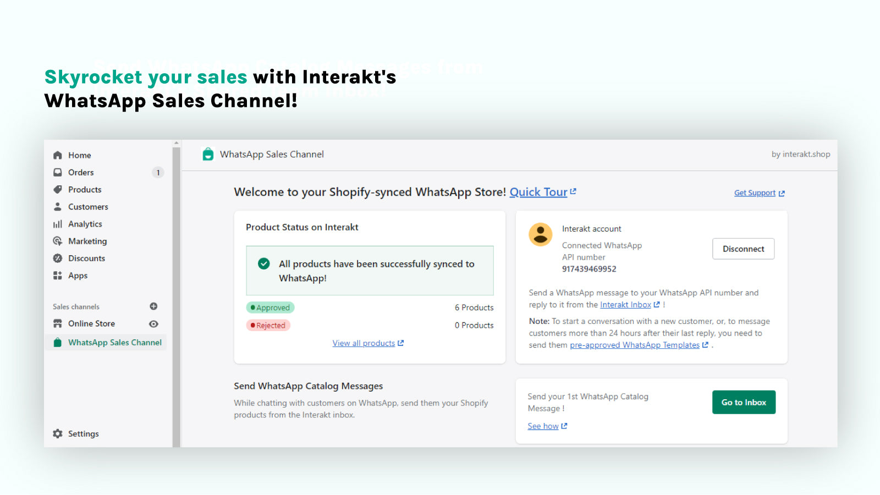Open the Orders icon
Screen dimensions: 880x495
point(58,172)
